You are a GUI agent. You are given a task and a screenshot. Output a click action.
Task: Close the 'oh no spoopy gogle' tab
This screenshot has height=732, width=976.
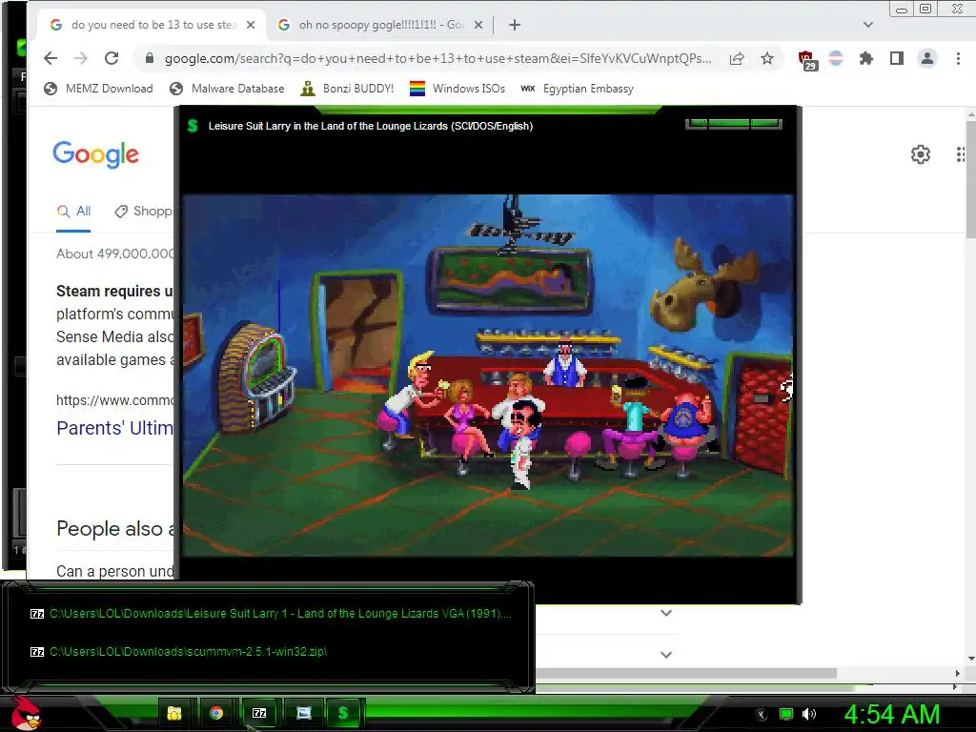pyautogui.click(x=478, y=25)
